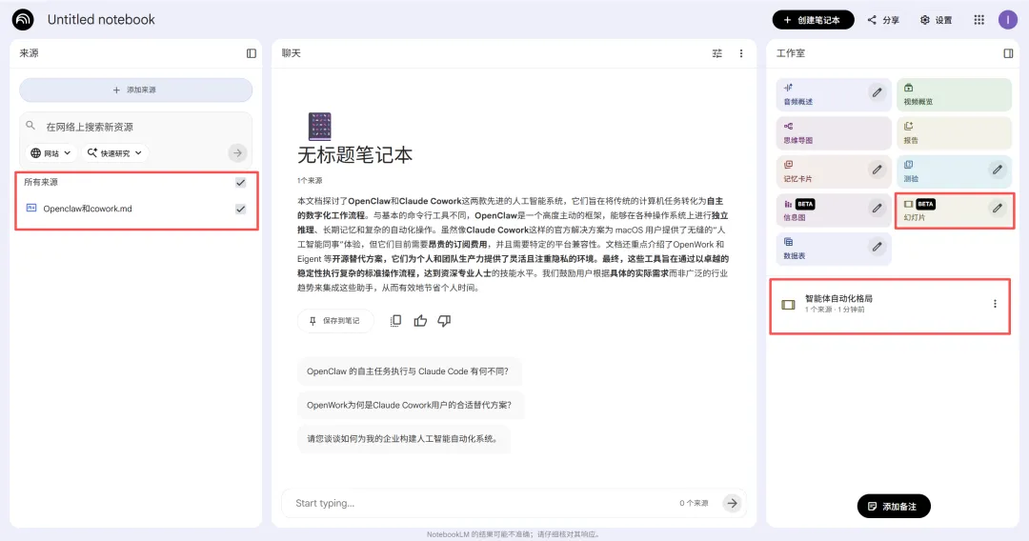
Task: Edit infographic settings with pencil icon
Action: (877, 209)
